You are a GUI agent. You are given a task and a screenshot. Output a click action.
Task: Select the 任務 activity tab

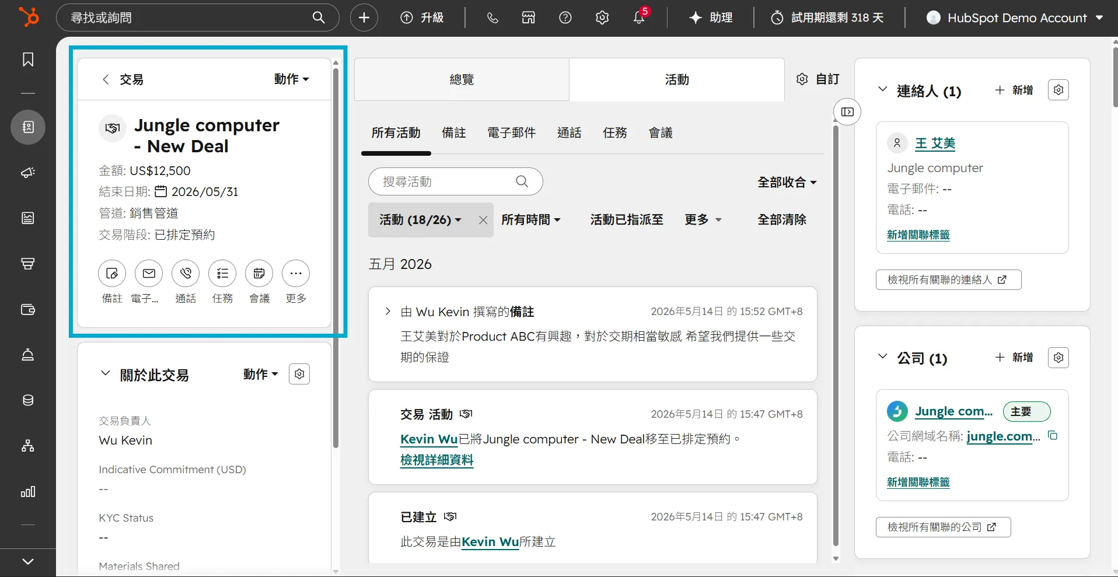pyautogui.click(x=615, y=133)
